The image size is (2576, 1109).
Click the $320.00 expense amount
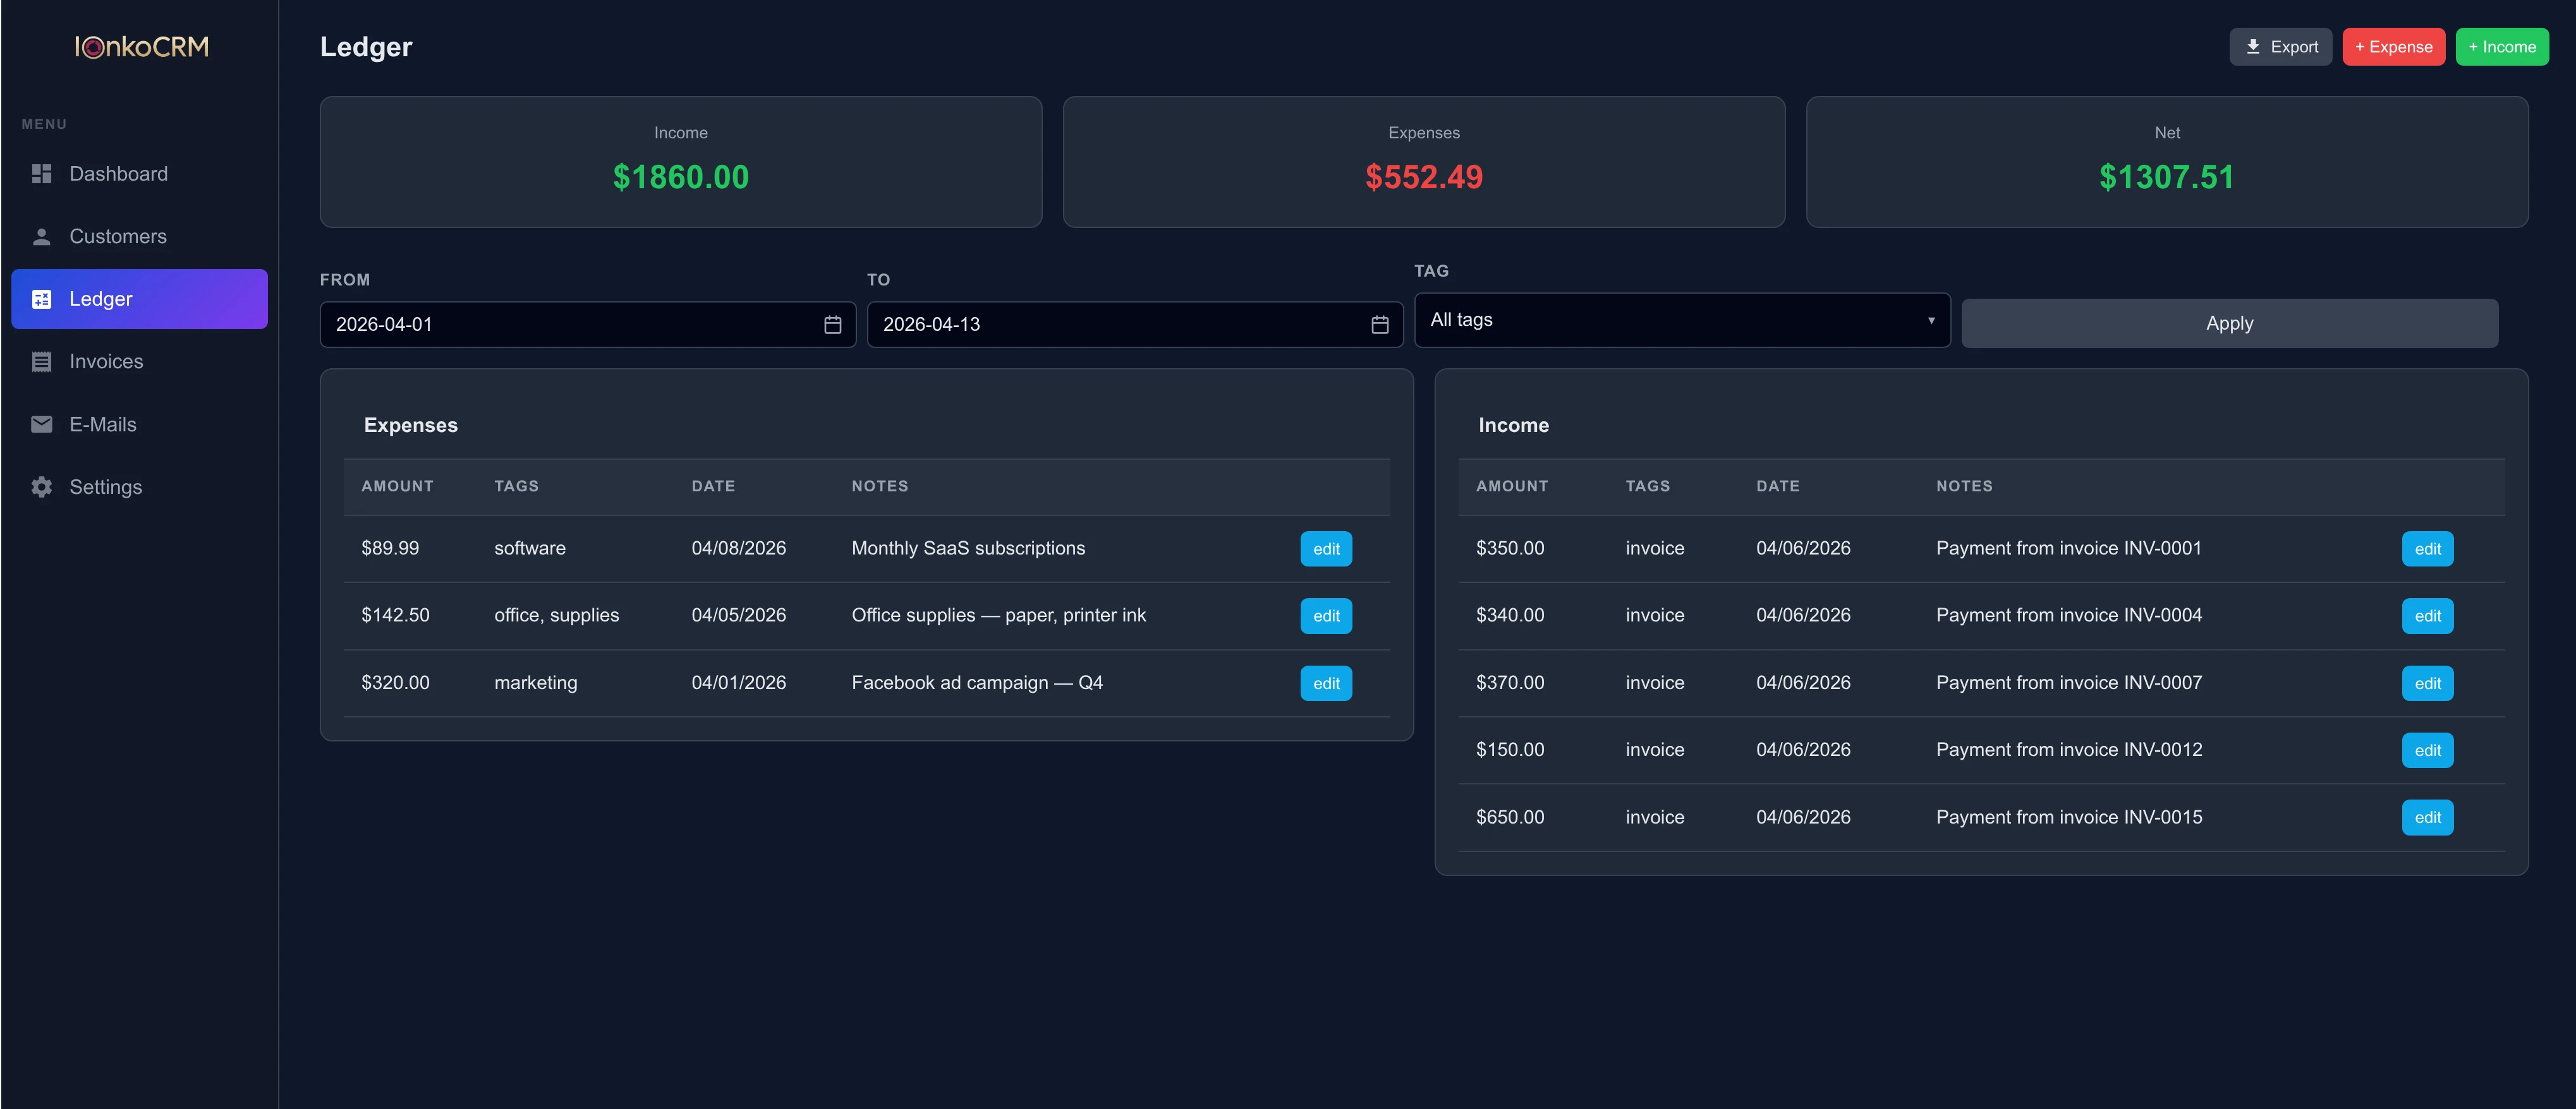(395, 682)
